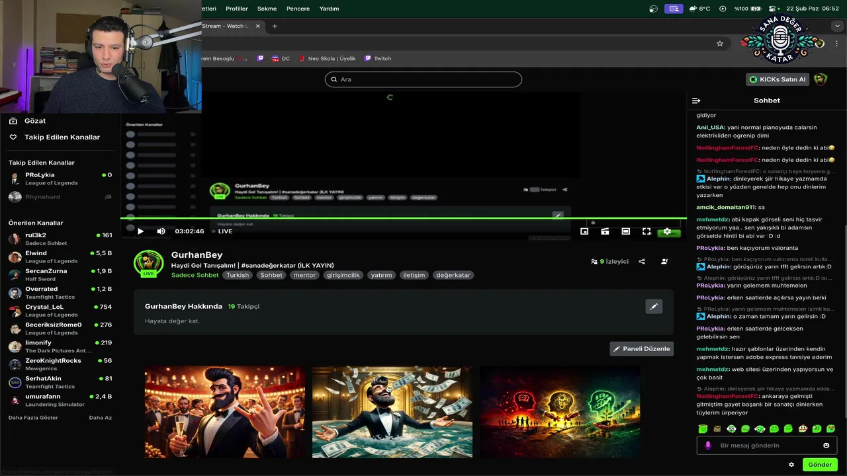Open the money pool panel image
Screen dimensions: 847x476
point(392,412)
